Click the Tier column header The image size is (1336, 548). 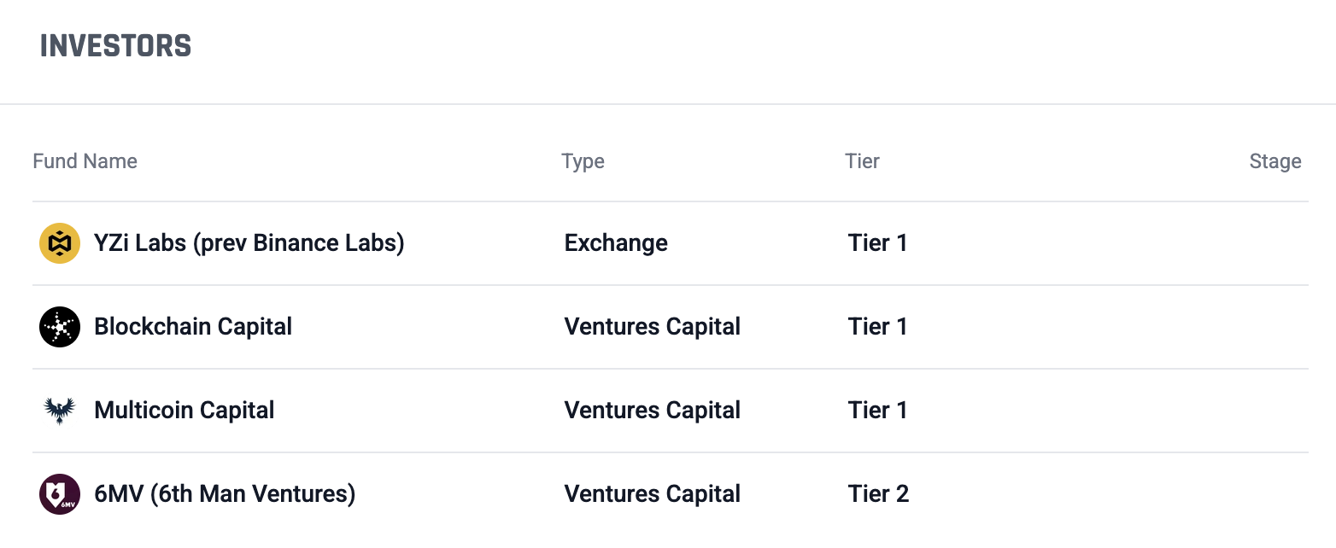(x=862, y=161)
